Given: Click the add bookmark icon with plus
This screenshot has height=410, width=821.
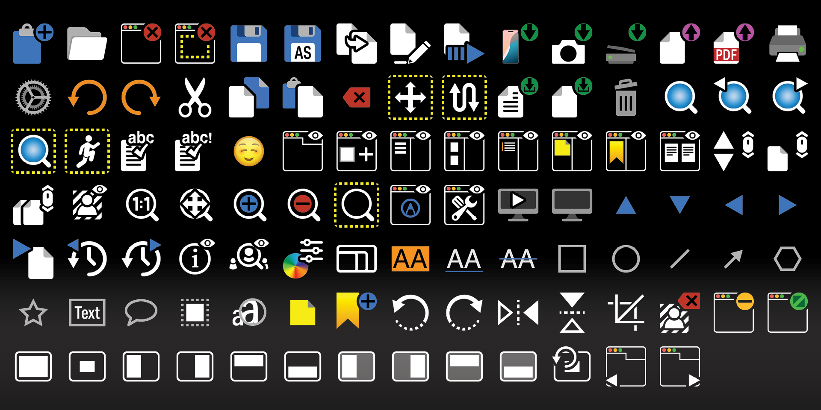Looking at the screenshot, I should [357, 310].
